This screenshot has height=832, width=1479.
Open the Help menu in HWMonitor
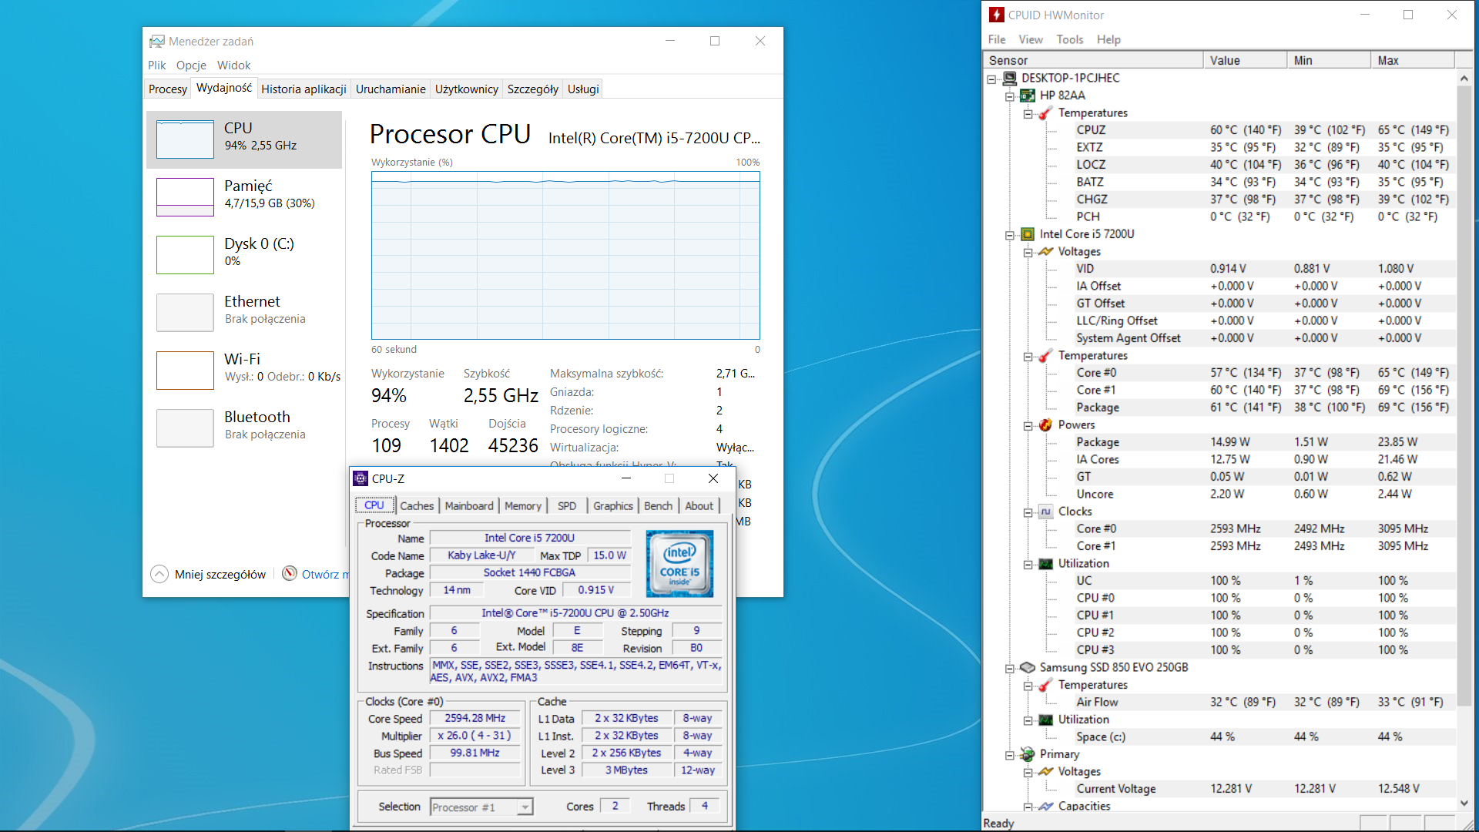[x=1108, y=39]
